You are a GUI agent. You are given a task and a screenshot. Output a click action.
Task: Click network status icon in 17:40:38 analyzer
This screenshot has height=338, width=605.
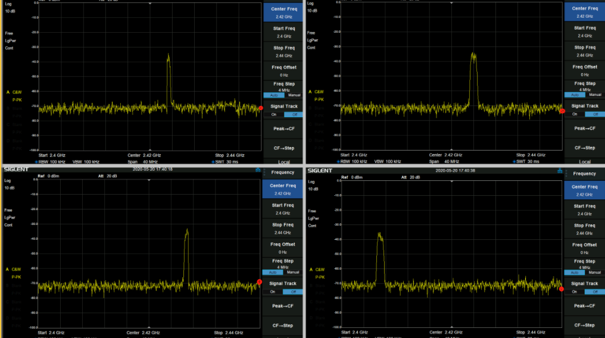560,171
